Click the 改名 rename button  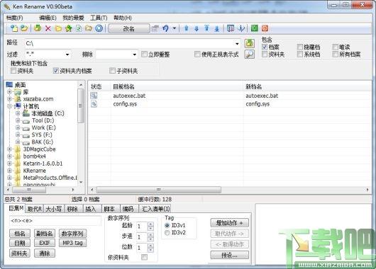[x=129, y=29]
